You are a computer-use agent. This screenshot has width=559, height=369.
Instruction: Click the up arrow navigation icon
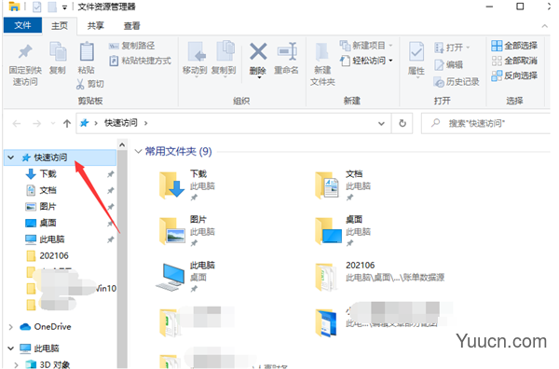[67, 124]
